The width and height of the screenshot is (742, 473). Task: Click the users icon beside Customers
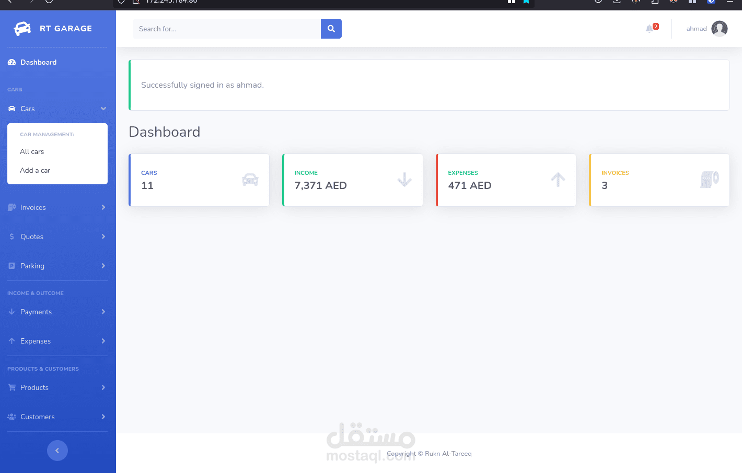tap(11, 417)
